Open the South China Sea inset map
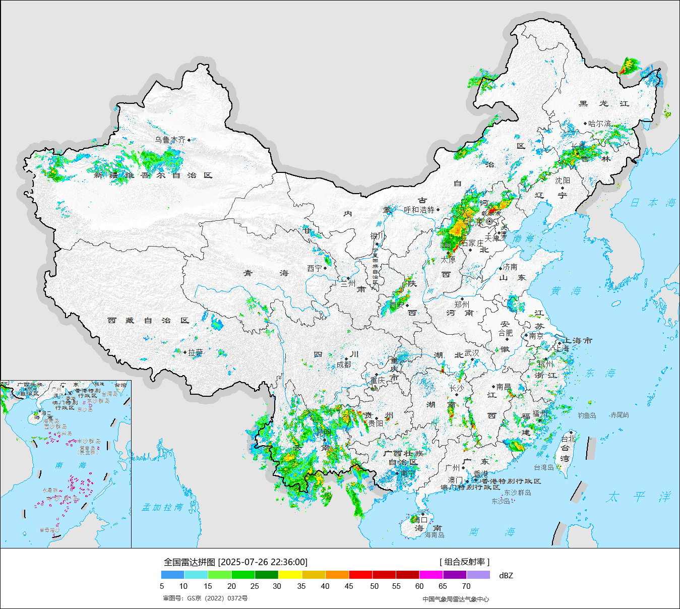This screenshot has width=680, height=609. click(x=66, y=464)
